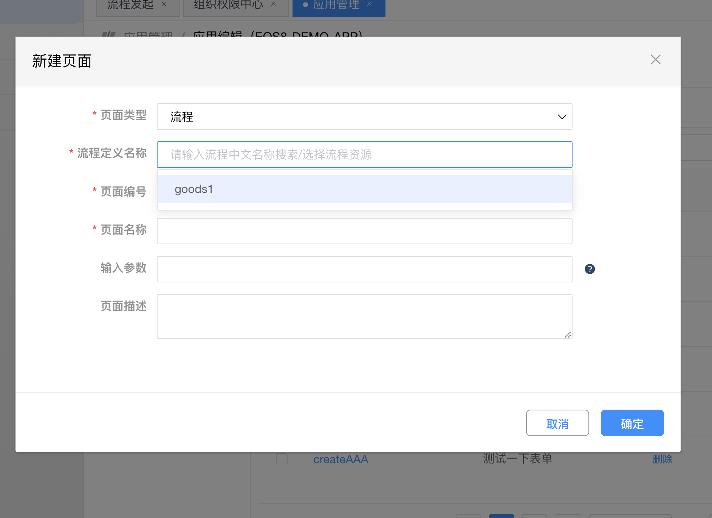
Task: Focus the 页面描述 text area
Action: (364, 316)
